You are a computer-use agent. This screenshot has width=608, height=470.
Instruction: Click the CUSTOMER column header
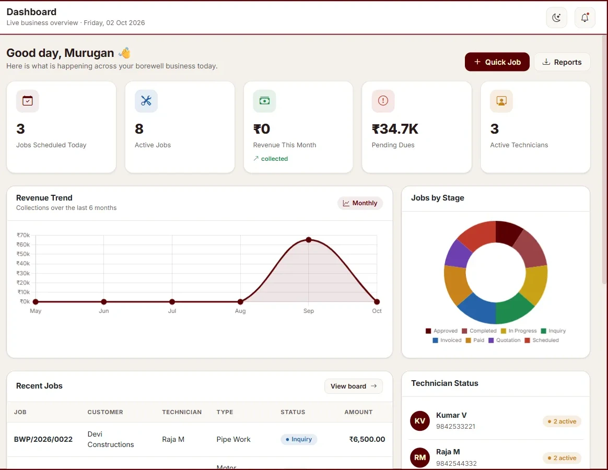(105, 412)
